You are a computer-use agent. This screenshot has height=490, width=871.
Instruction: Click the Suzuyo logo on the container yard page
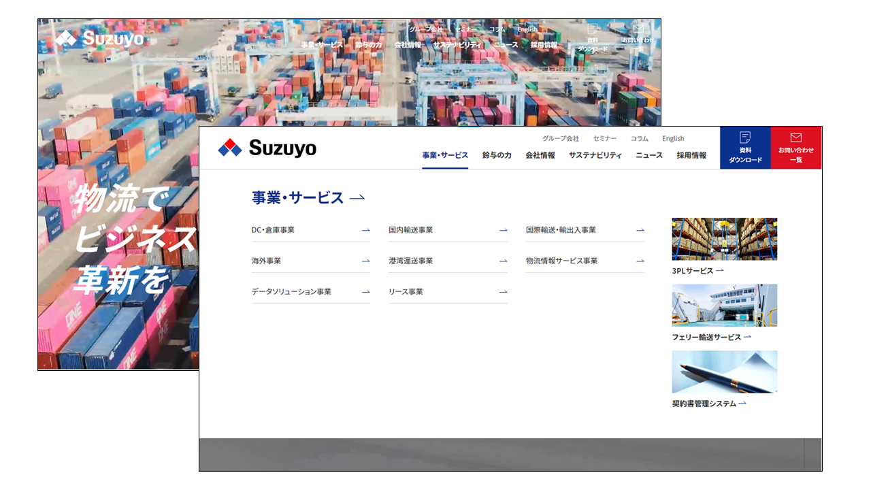pyautogui.click(x=100, y=39)
